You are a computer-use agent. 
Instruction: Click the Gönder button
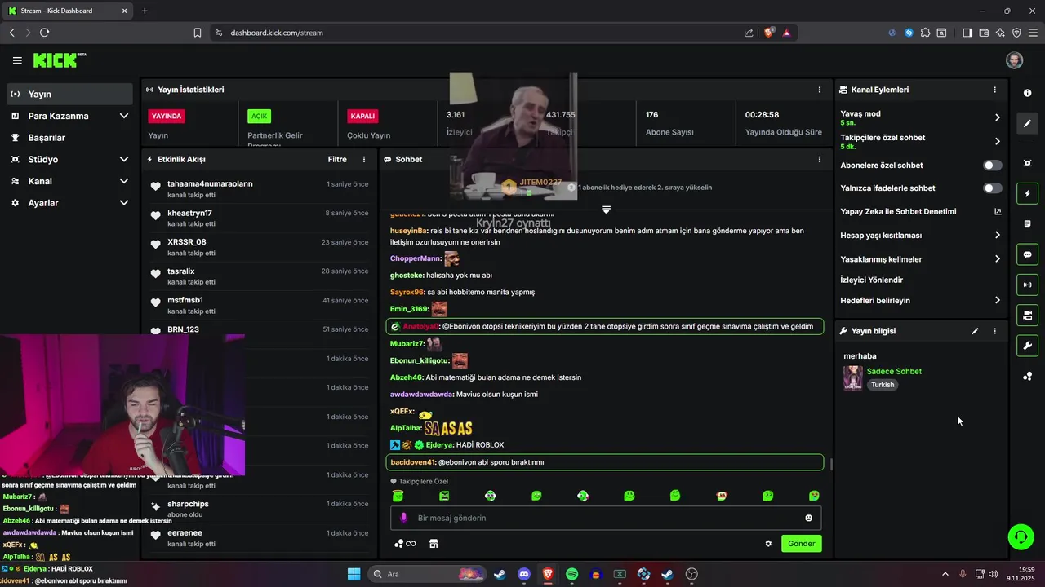[x=801, y=544]
